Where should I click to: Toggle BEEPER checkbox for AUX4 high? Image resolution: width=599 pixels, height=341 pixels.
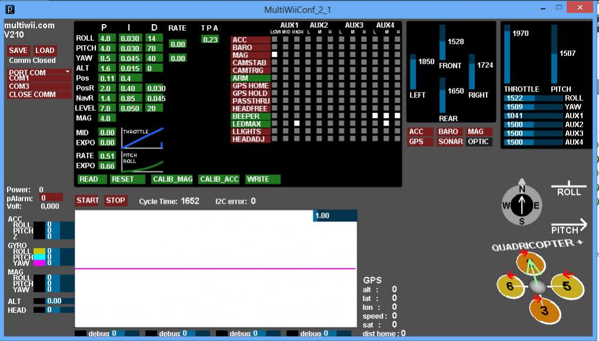(398, 115)
